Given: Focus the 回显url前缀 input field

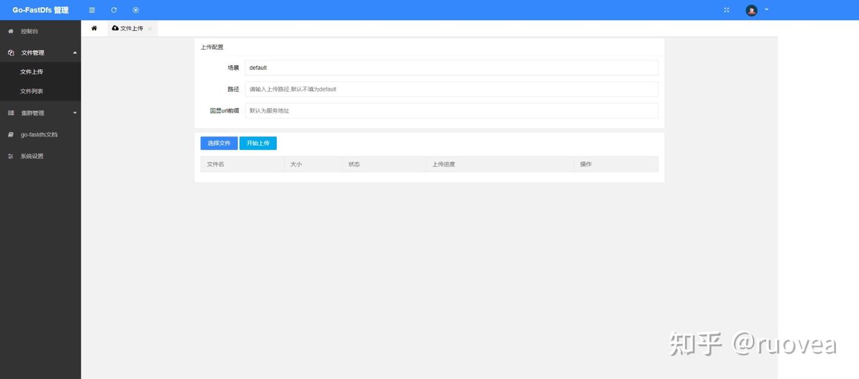Looking at the screenshot, I should (452, 110).
